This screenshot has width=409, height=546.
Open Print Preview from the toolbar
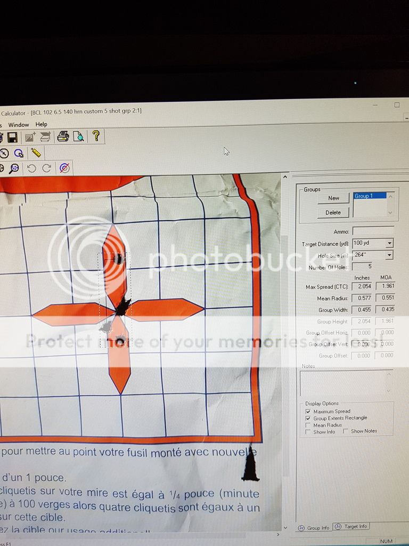79,136
